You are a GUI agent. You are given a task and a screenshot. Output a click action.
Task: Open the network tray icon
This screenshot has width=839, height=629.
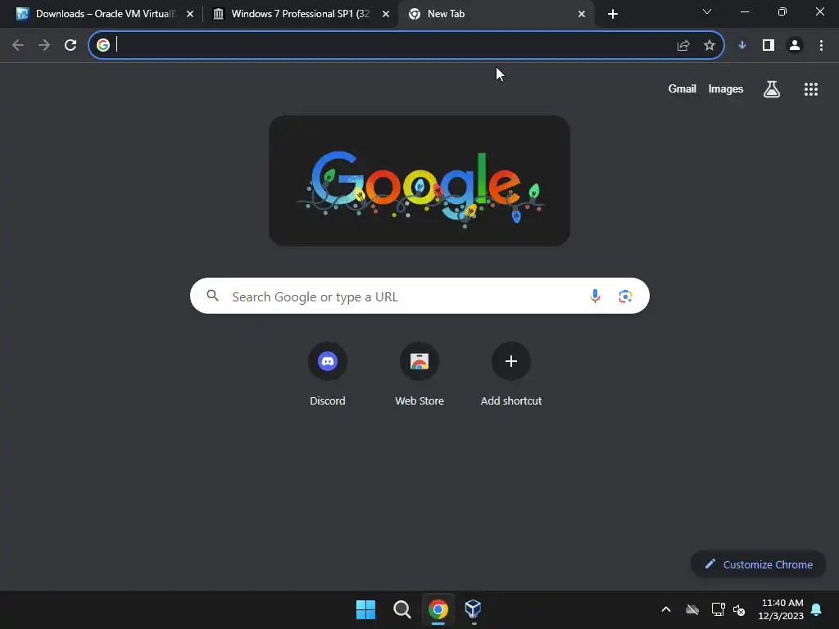click(718, 609)
